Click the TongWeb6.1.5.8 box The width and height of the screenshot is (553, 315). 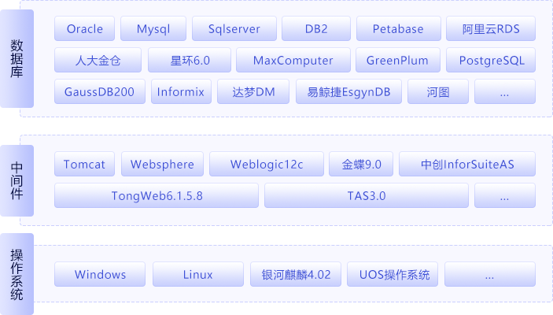pos(157,195)
